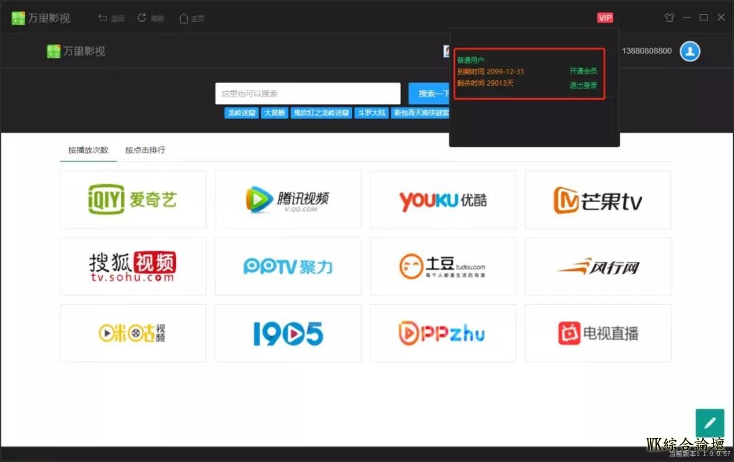Click the 万里影视 logo in header
The image size is (734, 462).
[x=76, y=51]
